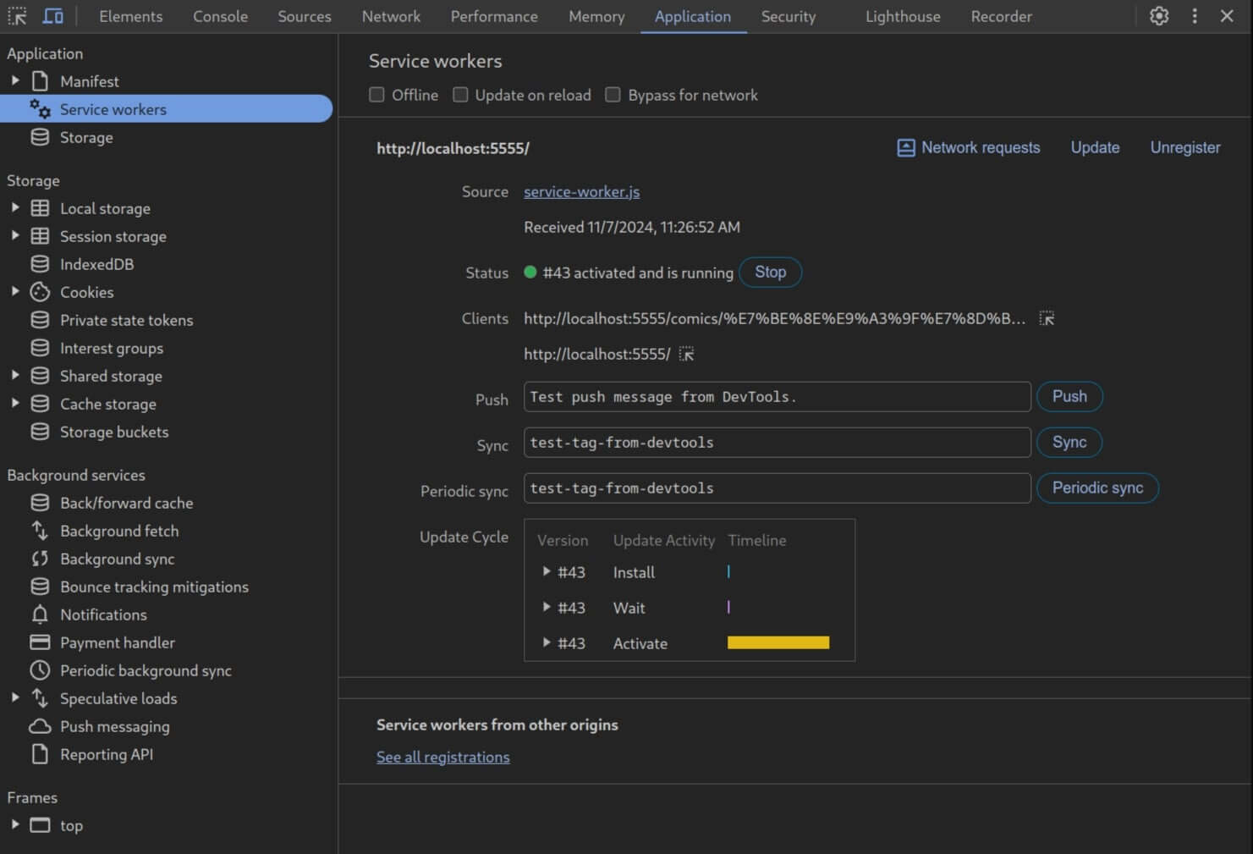Open the Lighthouse tab
The width and height of the screenshot is (1253, 854).
click(902, 16)
